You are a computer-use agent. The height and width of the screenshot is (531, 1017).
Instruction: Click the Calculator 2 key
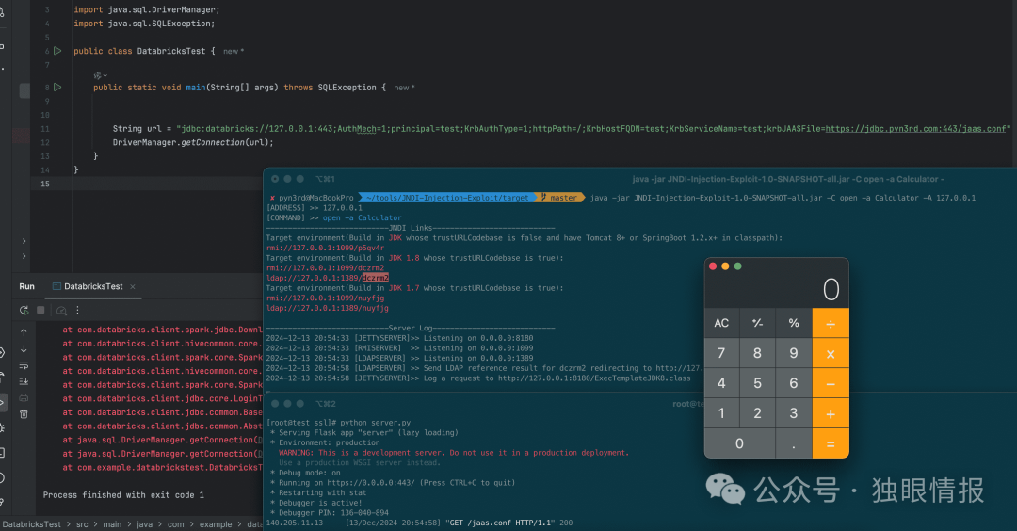[x=757, y=413]
